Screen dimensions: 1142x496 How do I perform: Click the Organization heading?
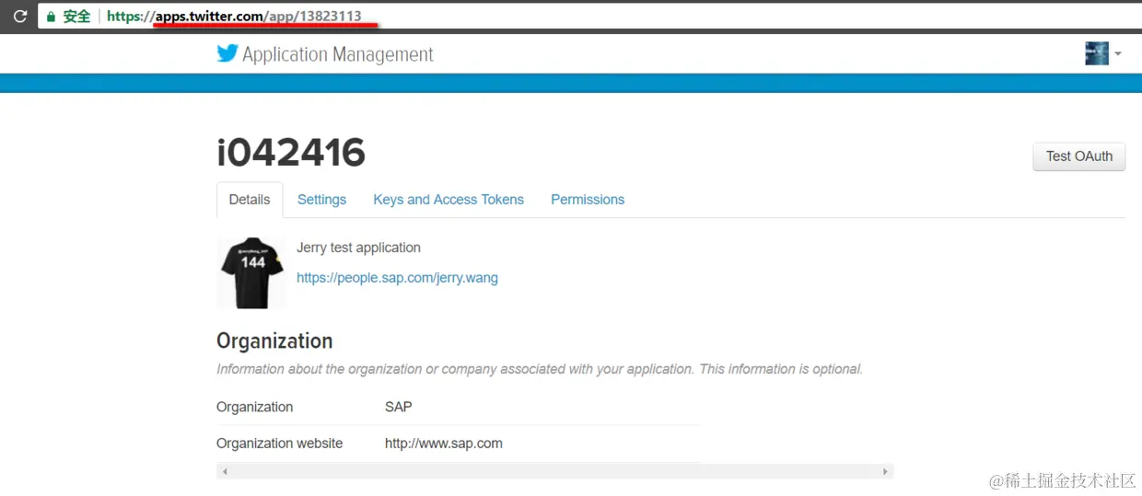point(274,340)
